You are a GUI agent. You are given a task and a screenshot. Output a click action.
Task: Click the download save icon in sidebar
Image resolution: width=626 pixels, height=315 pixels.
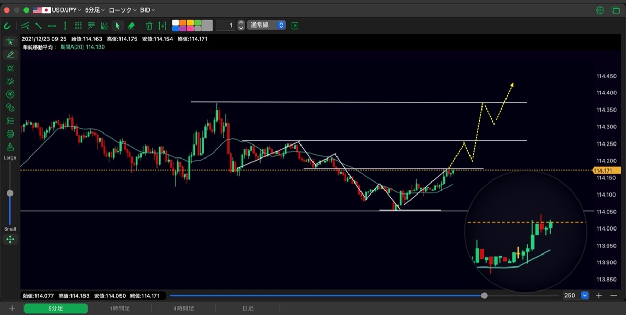[10, 147]
